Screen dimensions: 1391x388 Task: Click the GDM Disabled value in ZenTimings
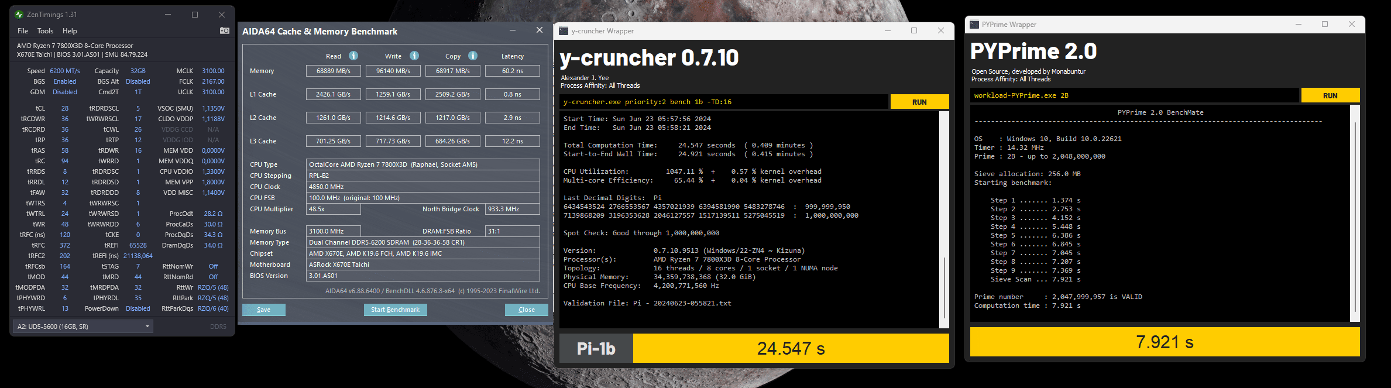click(65, 92)
